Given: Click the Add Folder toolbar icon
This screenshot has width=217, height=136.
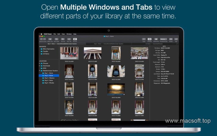Looking at the screenshot, I should point(56,39).
